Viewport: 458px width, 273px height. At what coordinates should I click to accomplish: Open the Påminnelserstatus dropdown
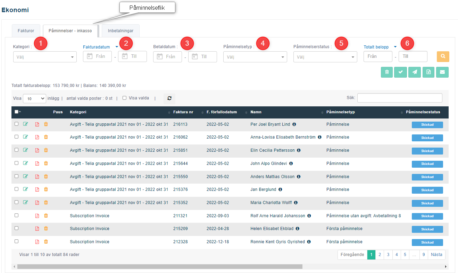pyautogui.click(x=325, y=57)
